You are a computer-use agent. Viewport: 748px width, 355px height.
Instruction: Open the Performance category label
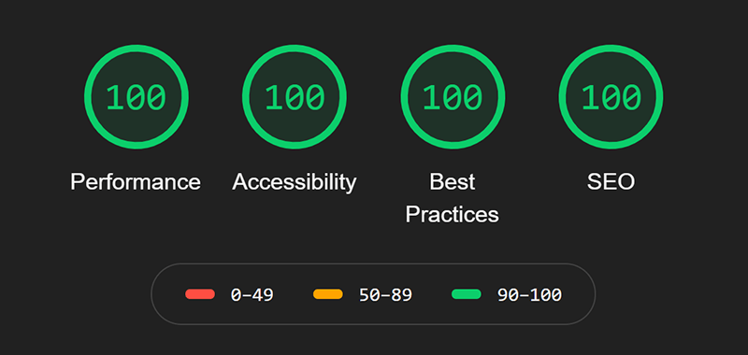coord(136,182)
